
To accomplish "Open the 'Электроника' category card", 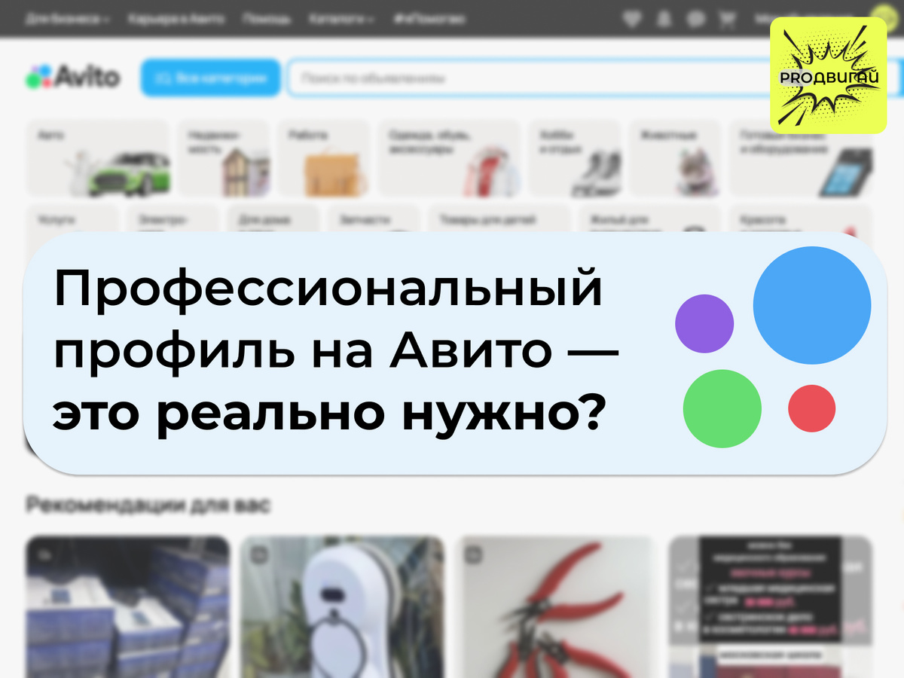I will [173, 219].
